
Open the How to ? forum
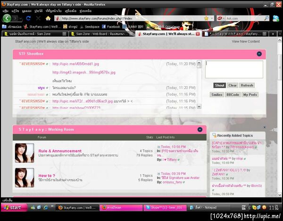tap(47, 176)
